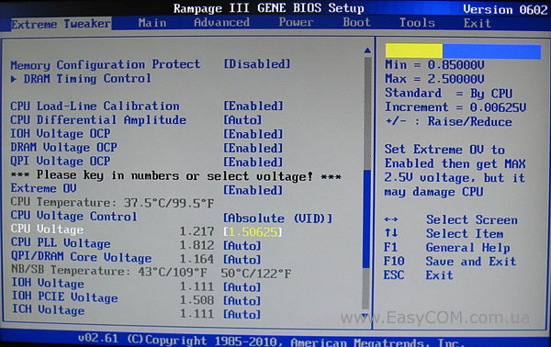Click the Increment = 0.00625V text

pyautogui.click(x=455, y=107)
